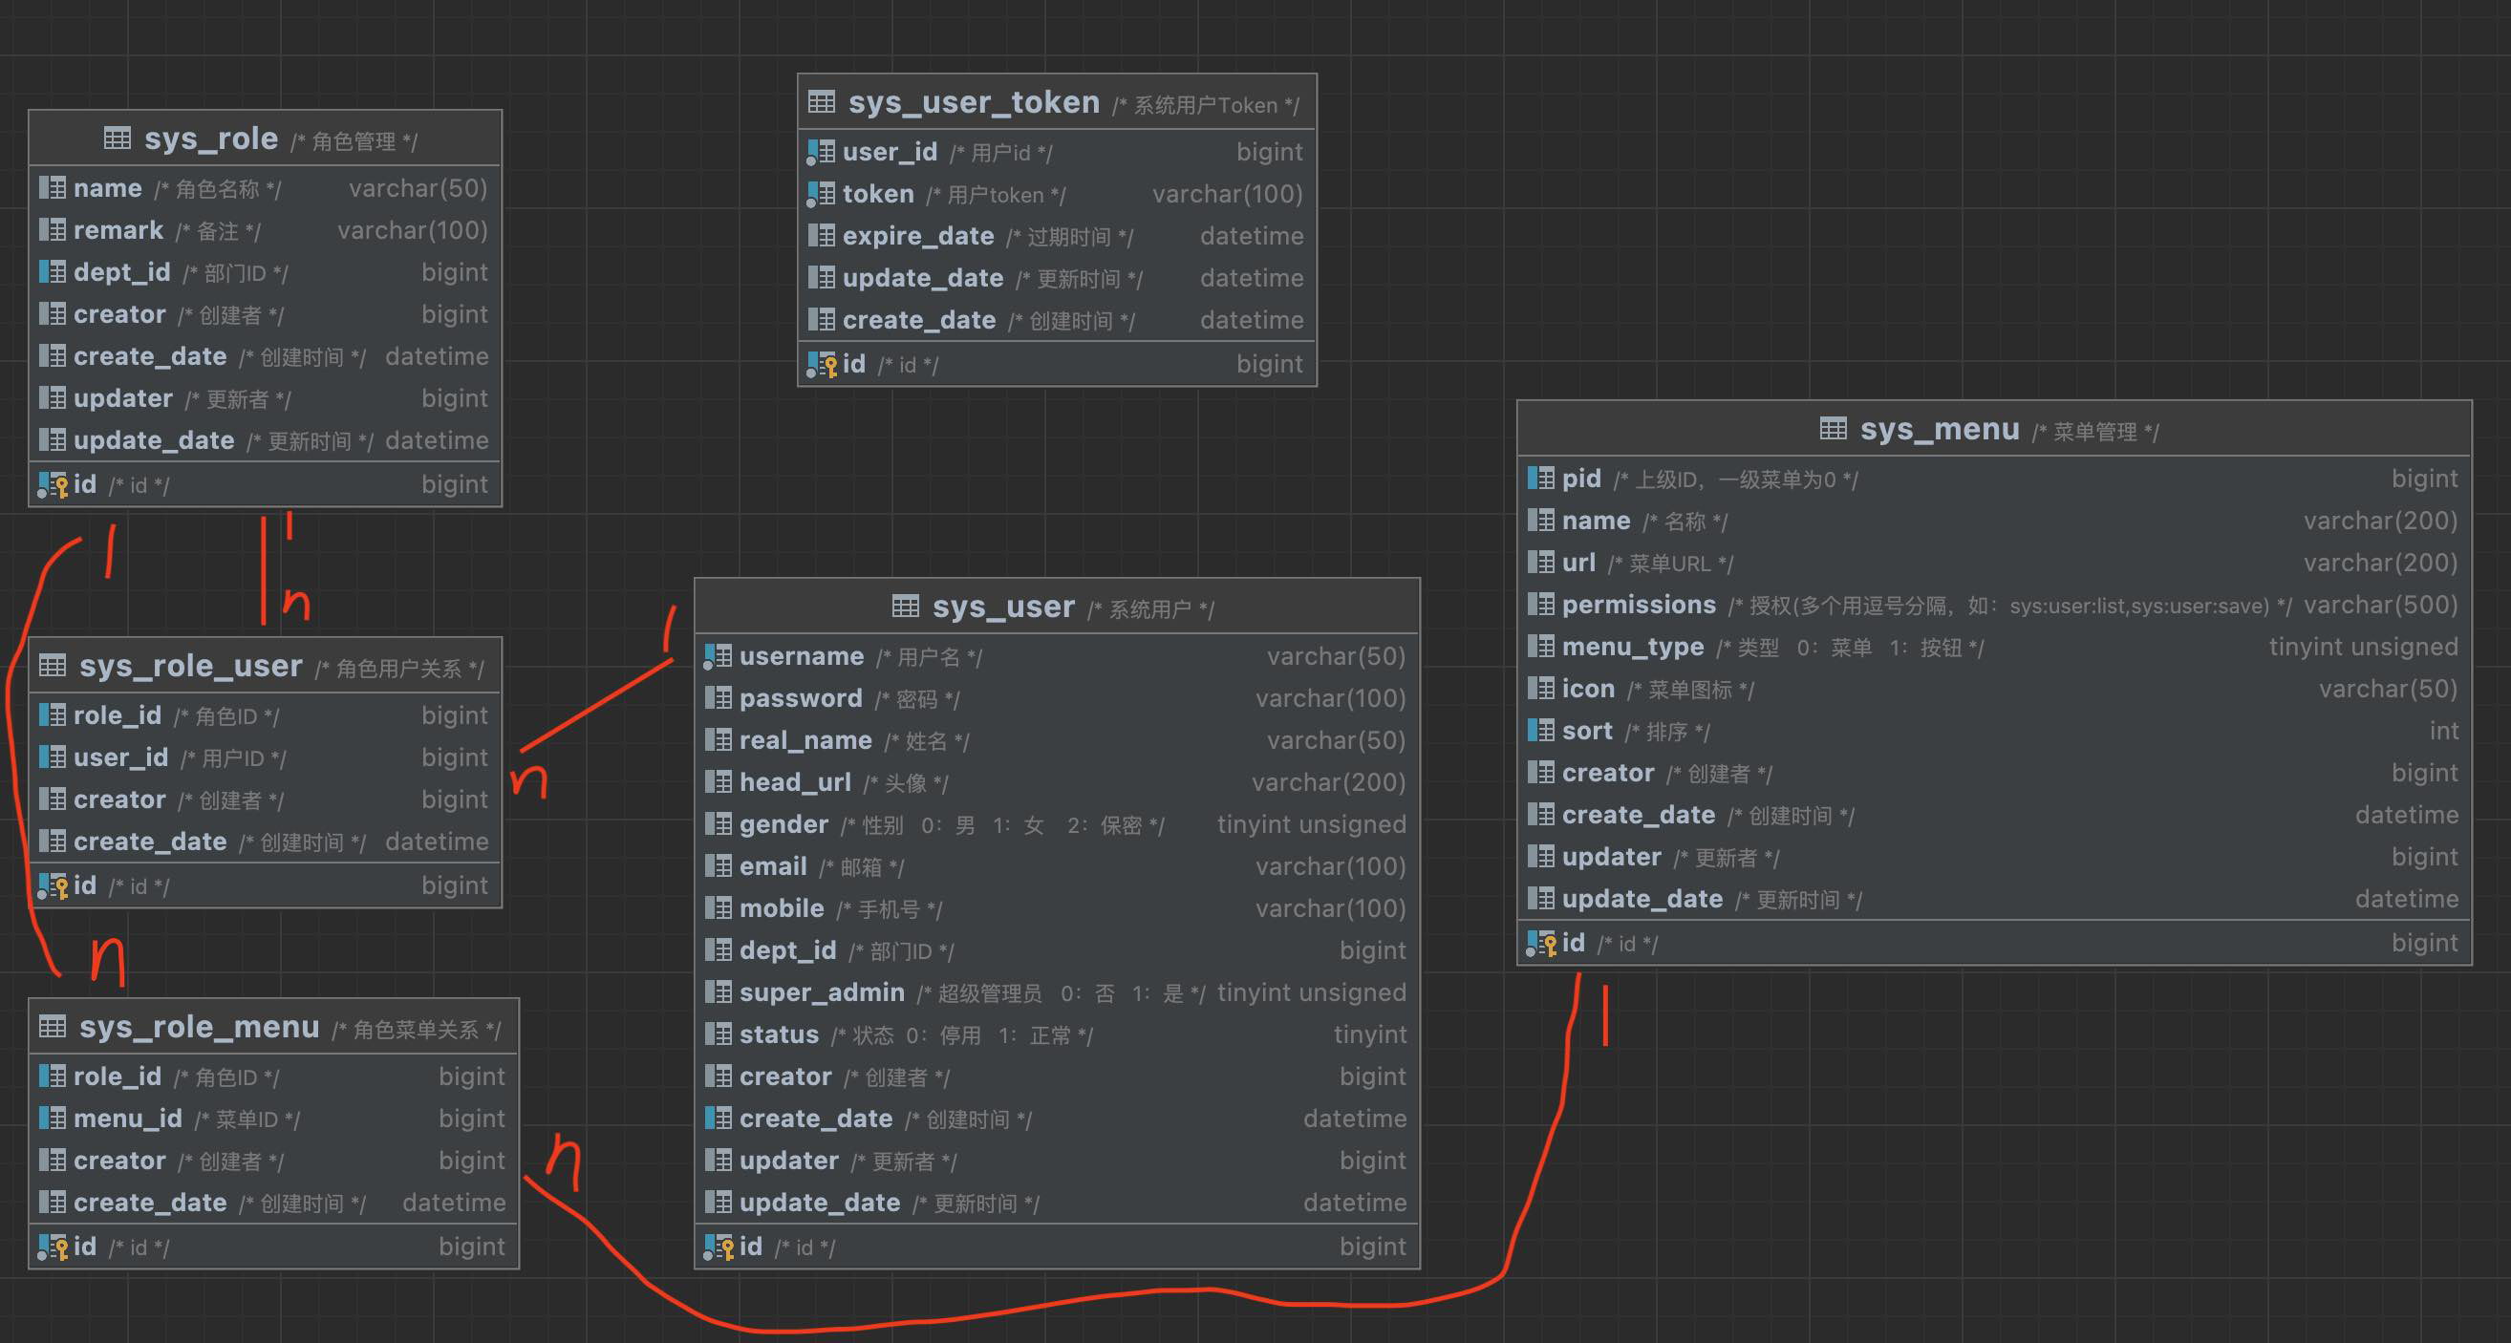Click primary key icon of sys_role_user id
Image resolution: width=2511 pixels, height=1343 pixels.
click(53, 885)
